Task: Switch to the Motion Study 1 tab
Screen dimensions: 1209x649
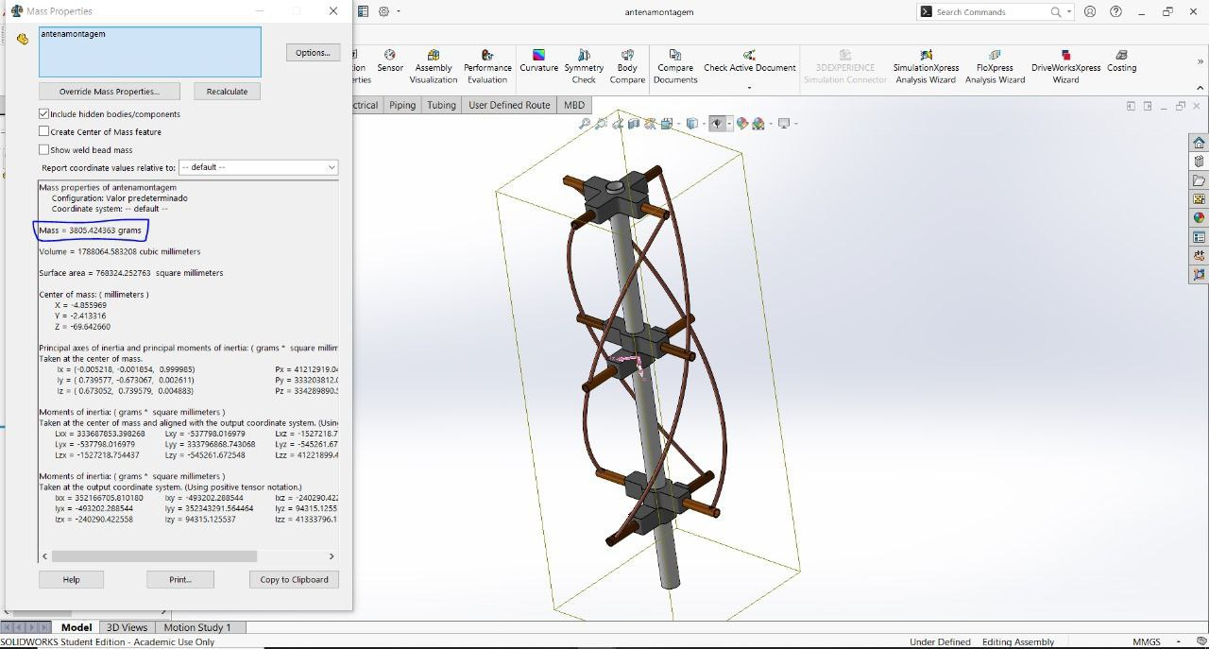Action: click(x=196, y=627)
